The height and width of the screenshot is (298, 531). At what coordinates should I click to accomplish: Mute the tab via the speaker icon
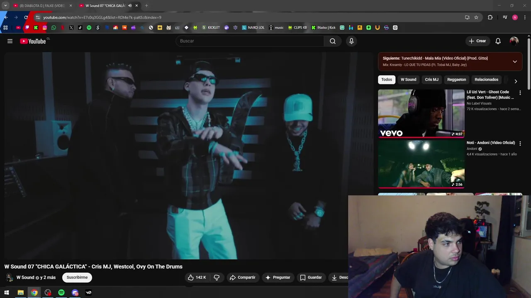(x=130, y=6)
